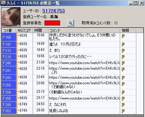Select comment number ア:353 cell
This screenshot has height=117, width=145.
(x=9, y=111)
